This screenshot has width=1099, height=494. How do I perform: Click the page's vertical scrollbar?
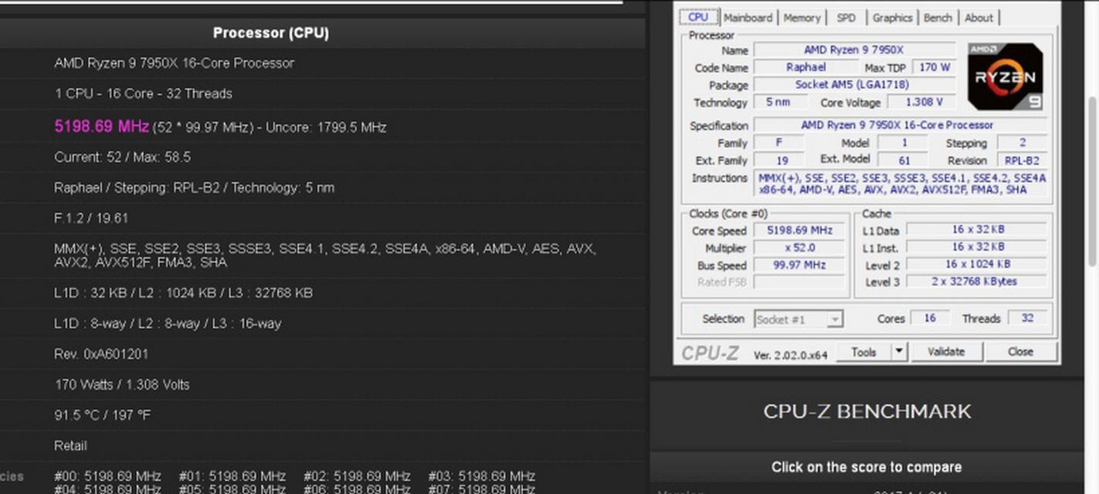pos(1093,181)
